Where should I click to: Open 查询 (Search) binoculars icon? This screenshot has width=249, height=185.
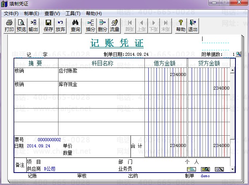tap(76, 26)
